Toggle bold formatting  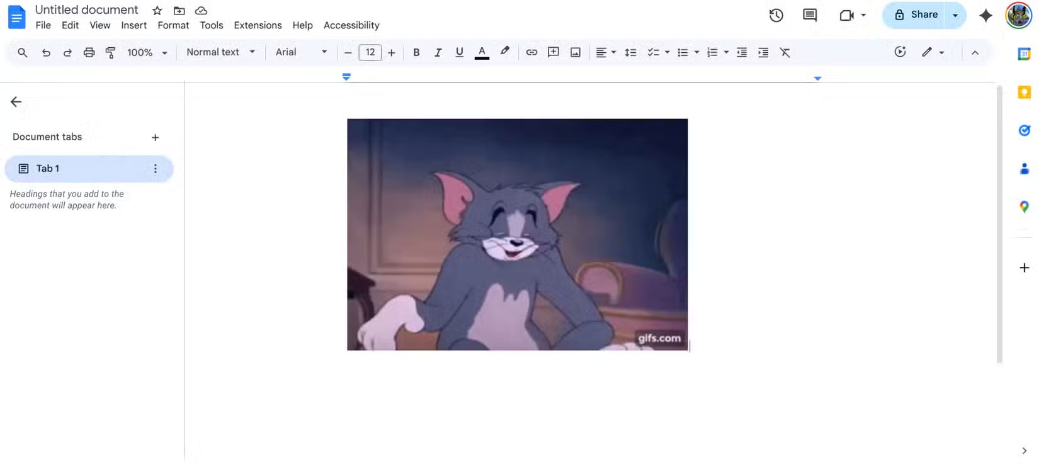tap(416, 52)
